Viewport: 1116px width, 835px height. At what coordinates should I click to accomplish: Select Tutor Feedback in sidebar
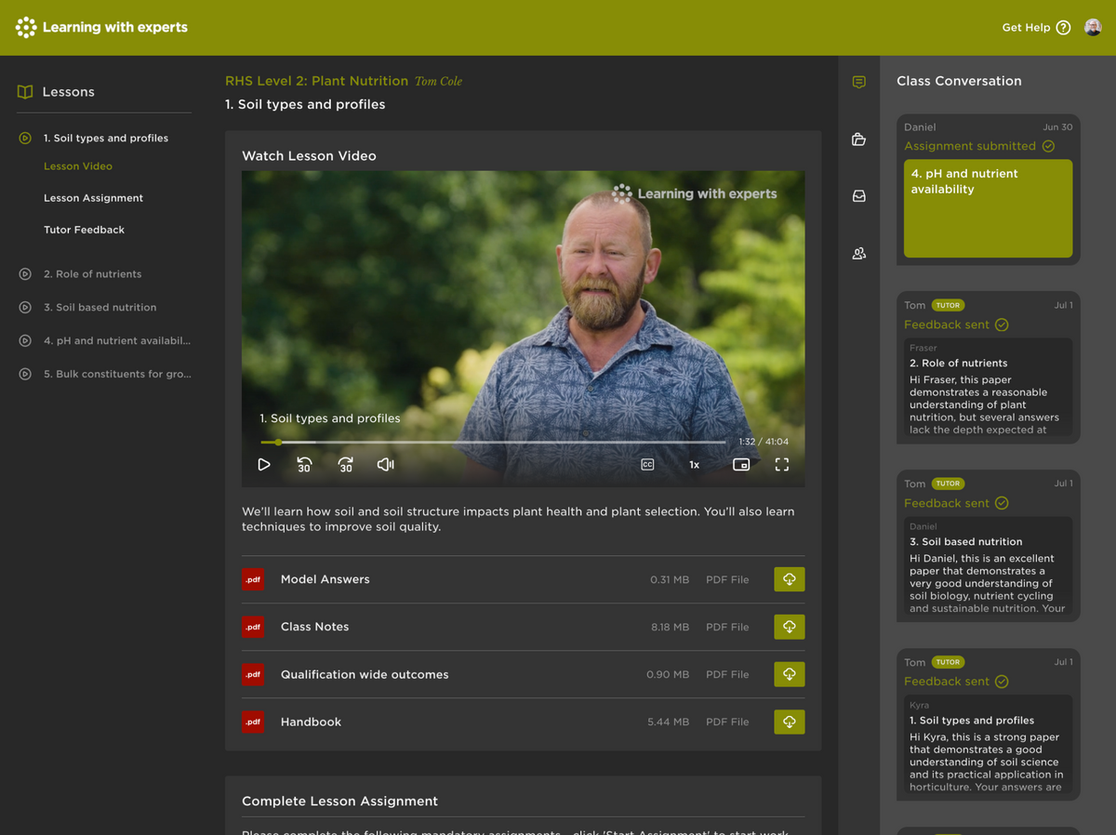(84, 230)
